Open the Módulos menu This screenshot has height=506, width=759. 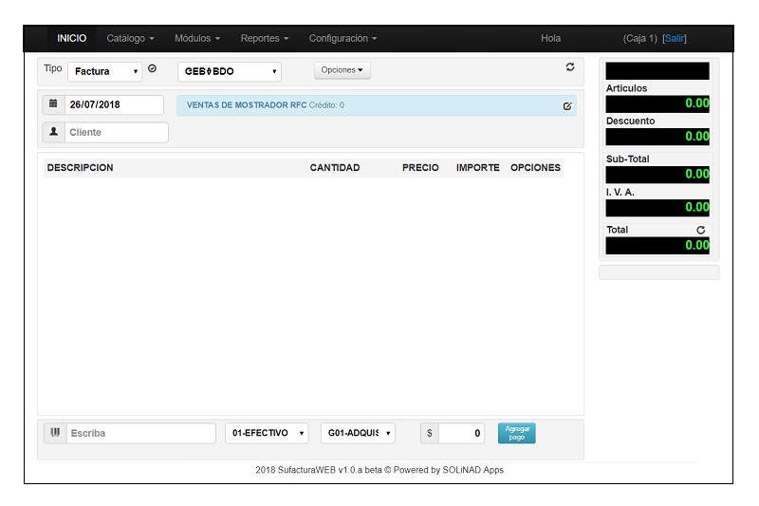point(197,38)
